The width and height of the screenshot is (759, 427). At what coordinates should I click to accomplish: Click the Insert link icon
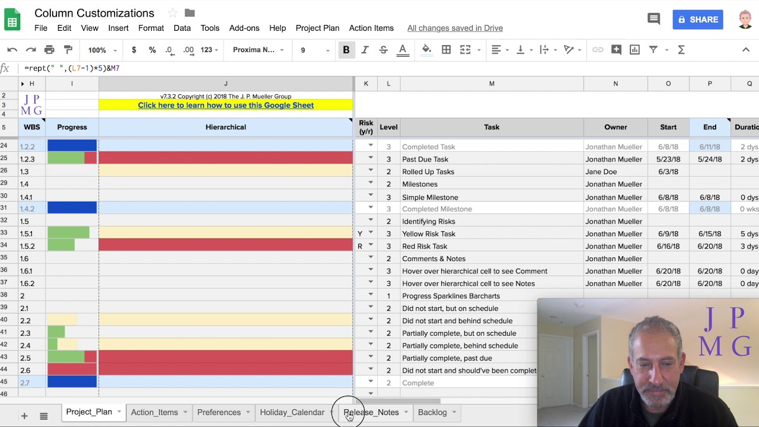(x=598, y=50)
